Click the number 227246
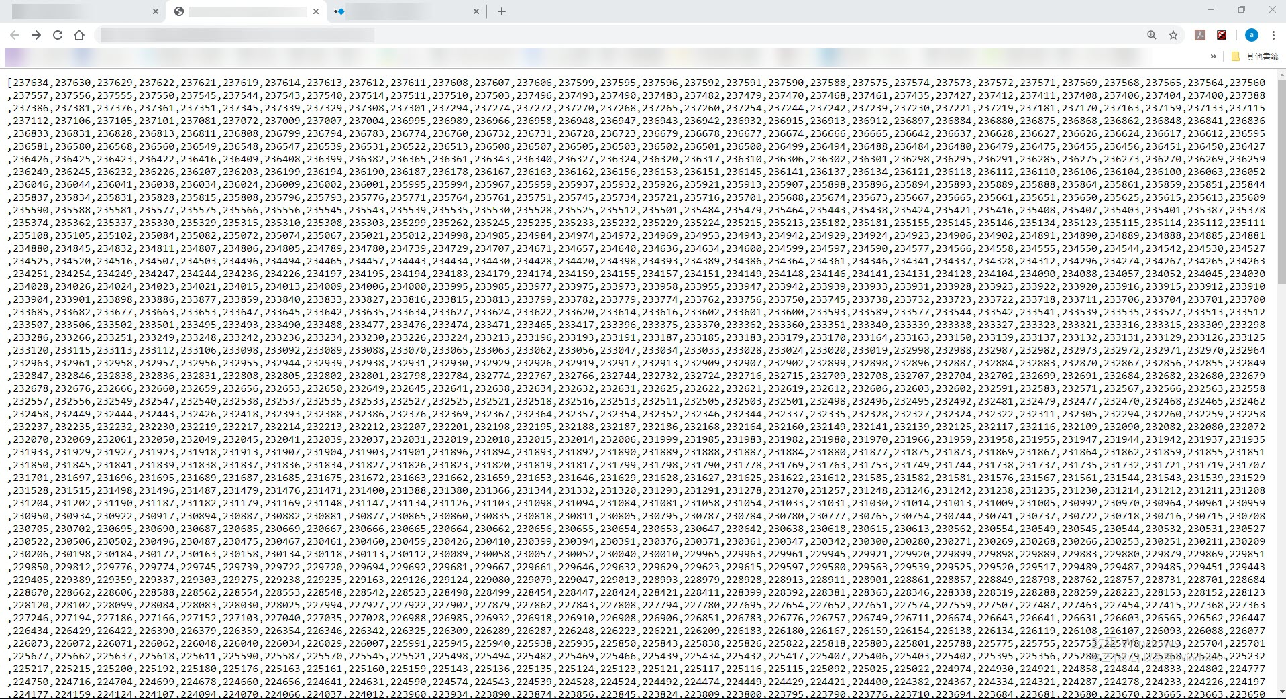The image size is (1286, 699). coord(31,618)
